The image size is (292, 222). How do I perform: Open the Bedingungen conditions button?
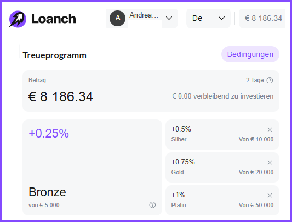[250, 54]
